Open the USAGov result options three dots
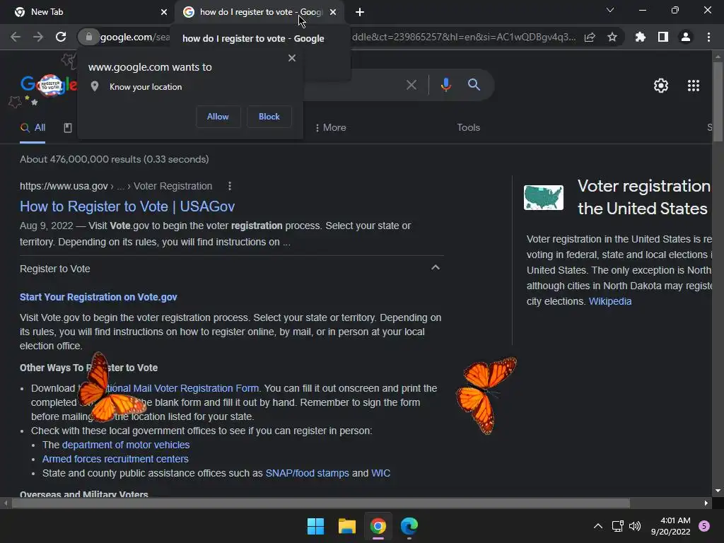This screenshot has width=724, height=543. (230, 186)
